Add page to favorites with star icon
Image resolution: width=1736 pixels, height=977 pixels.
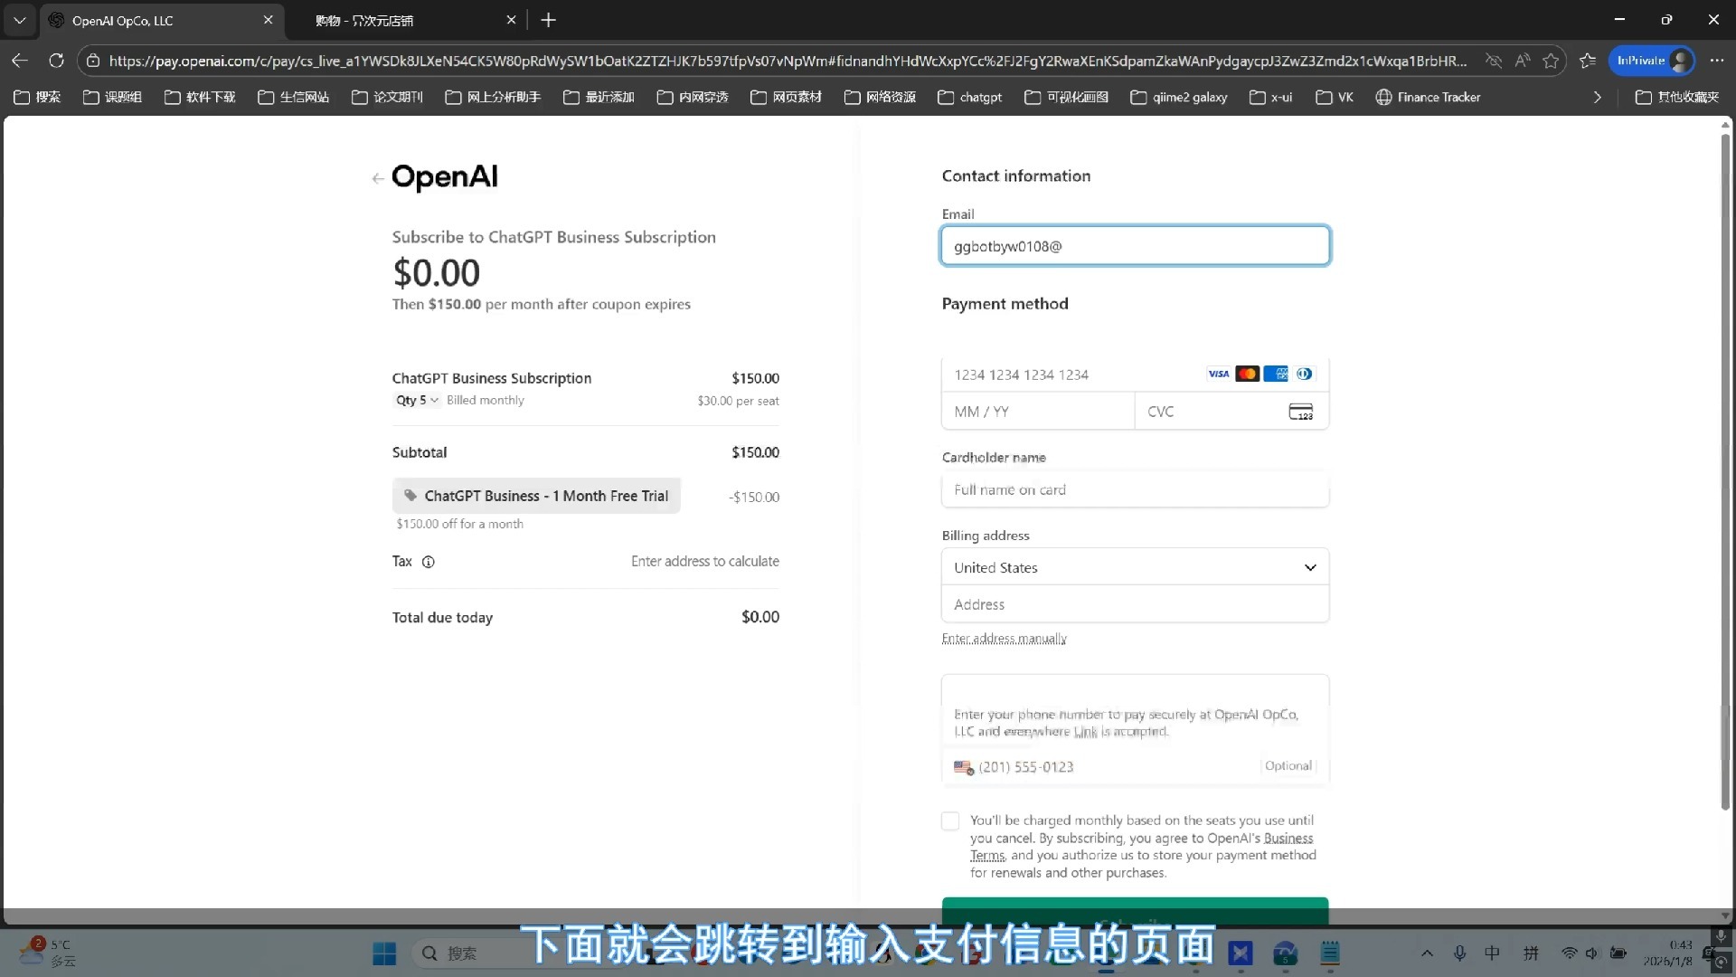tap(1552, 61)
